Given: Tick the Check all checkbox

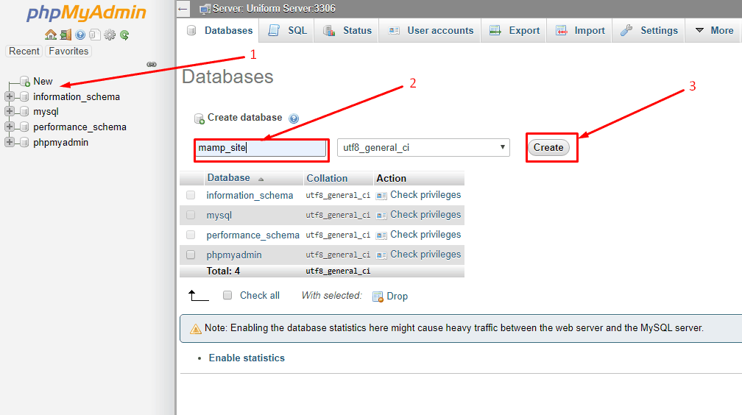Looking at the screenshot, I should (227, 295).
